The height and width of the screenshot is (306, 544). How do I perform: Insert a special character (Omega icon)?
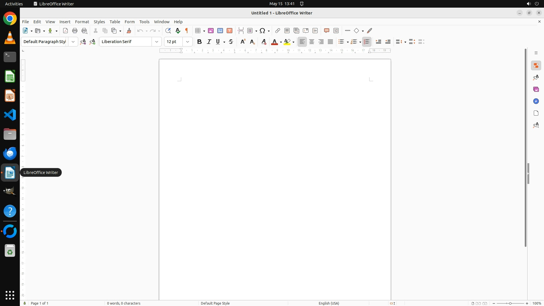262,31
